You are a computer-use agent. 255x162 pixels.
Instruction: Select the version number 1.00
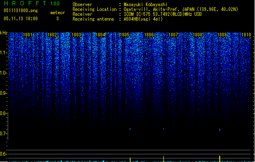coord(55,4)
